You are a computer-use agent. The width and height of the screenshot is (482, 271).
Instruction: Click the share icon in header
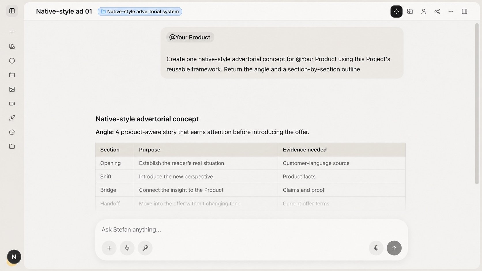[437, 12]
